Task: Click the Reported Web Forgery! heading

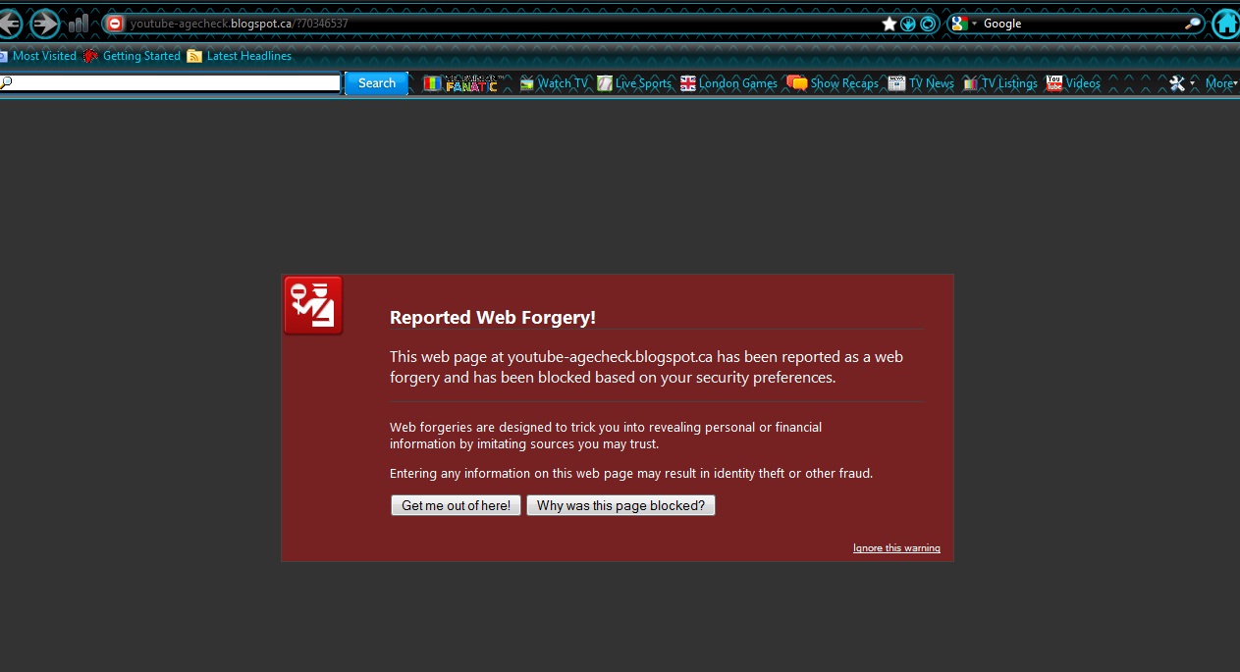Action: [493, 317]
